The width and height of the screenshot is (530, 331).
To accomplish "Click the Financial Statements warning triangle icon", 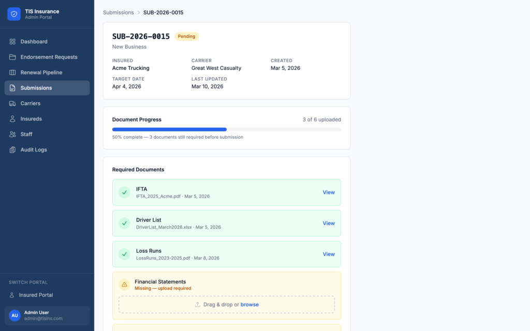I will point(124,285).
